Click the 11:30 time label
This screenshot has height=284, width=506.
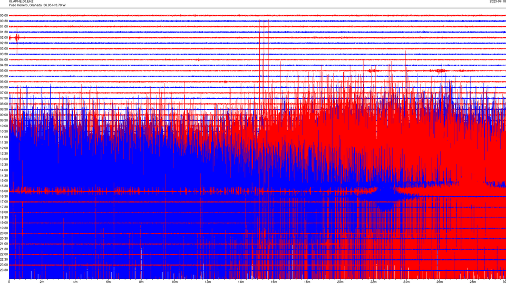point(4,143)
